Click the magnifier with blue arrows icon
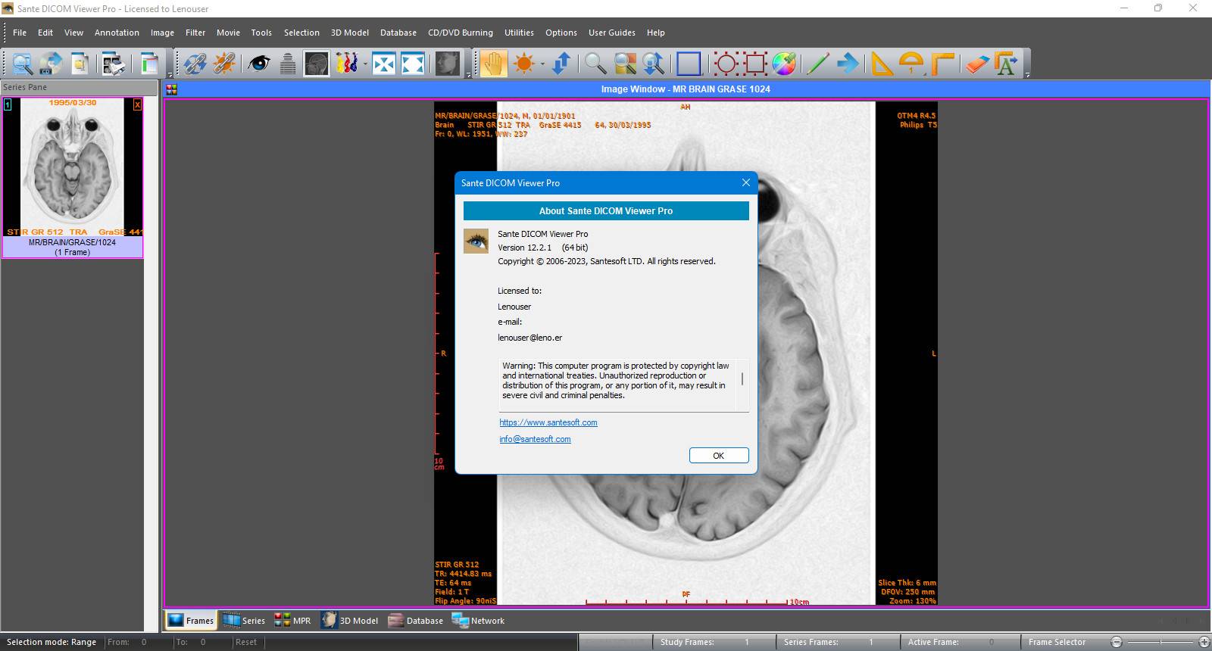 [653, 64]
